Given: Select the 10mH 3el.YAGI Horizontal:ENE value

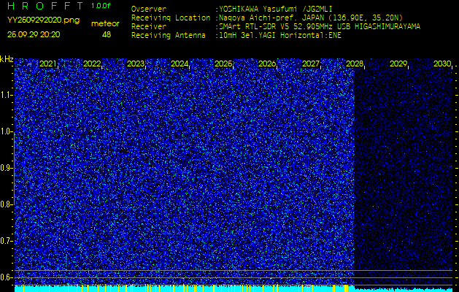Looking at the screenshot, I should 280,36.
